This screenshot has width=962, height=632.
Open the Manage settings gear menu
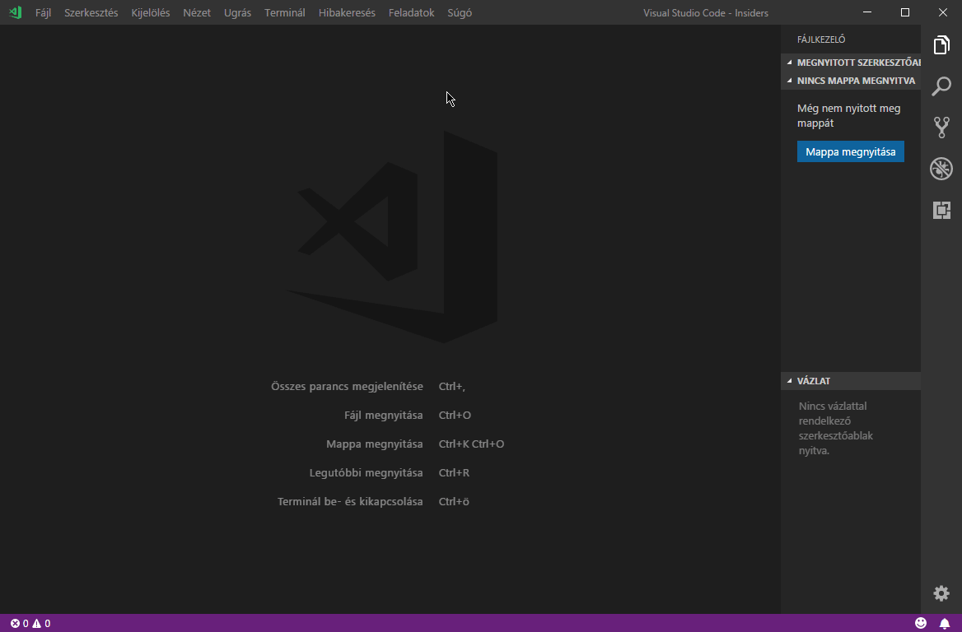click(x=941, y=592)
